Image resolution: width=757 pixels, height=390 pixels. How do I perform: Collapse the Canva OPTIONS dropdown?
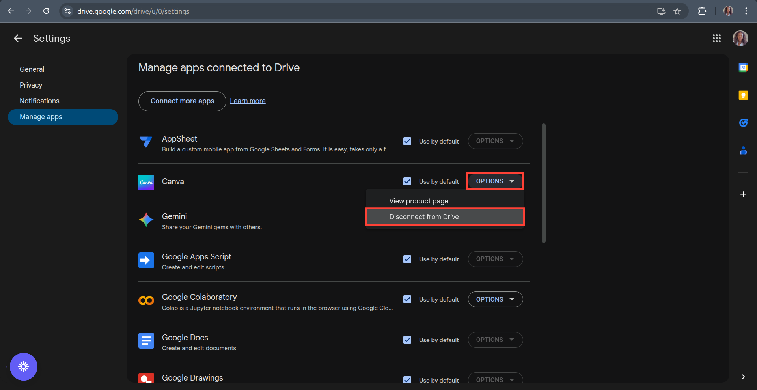[x=495, y=181]
